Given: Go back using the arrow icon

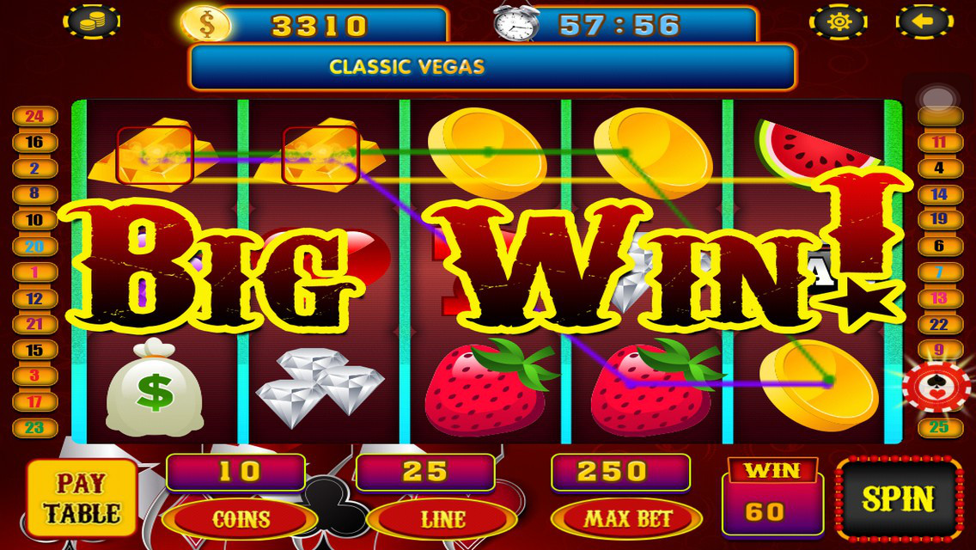Looking at the screenshot, I should click(924, 21).
